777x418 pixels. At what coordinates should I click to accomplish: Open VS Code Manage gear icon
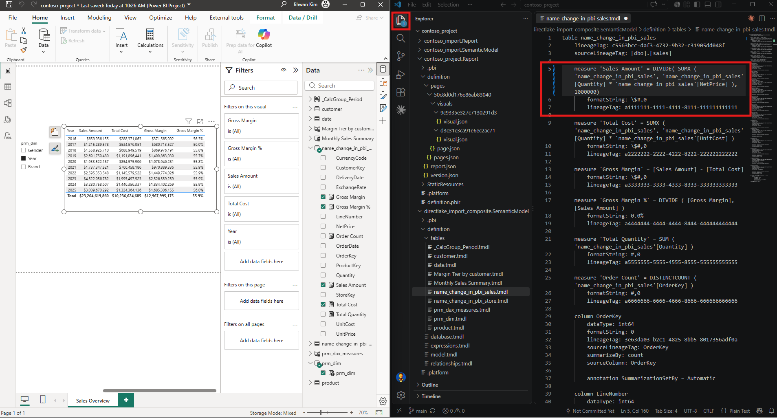coord(401,395)
